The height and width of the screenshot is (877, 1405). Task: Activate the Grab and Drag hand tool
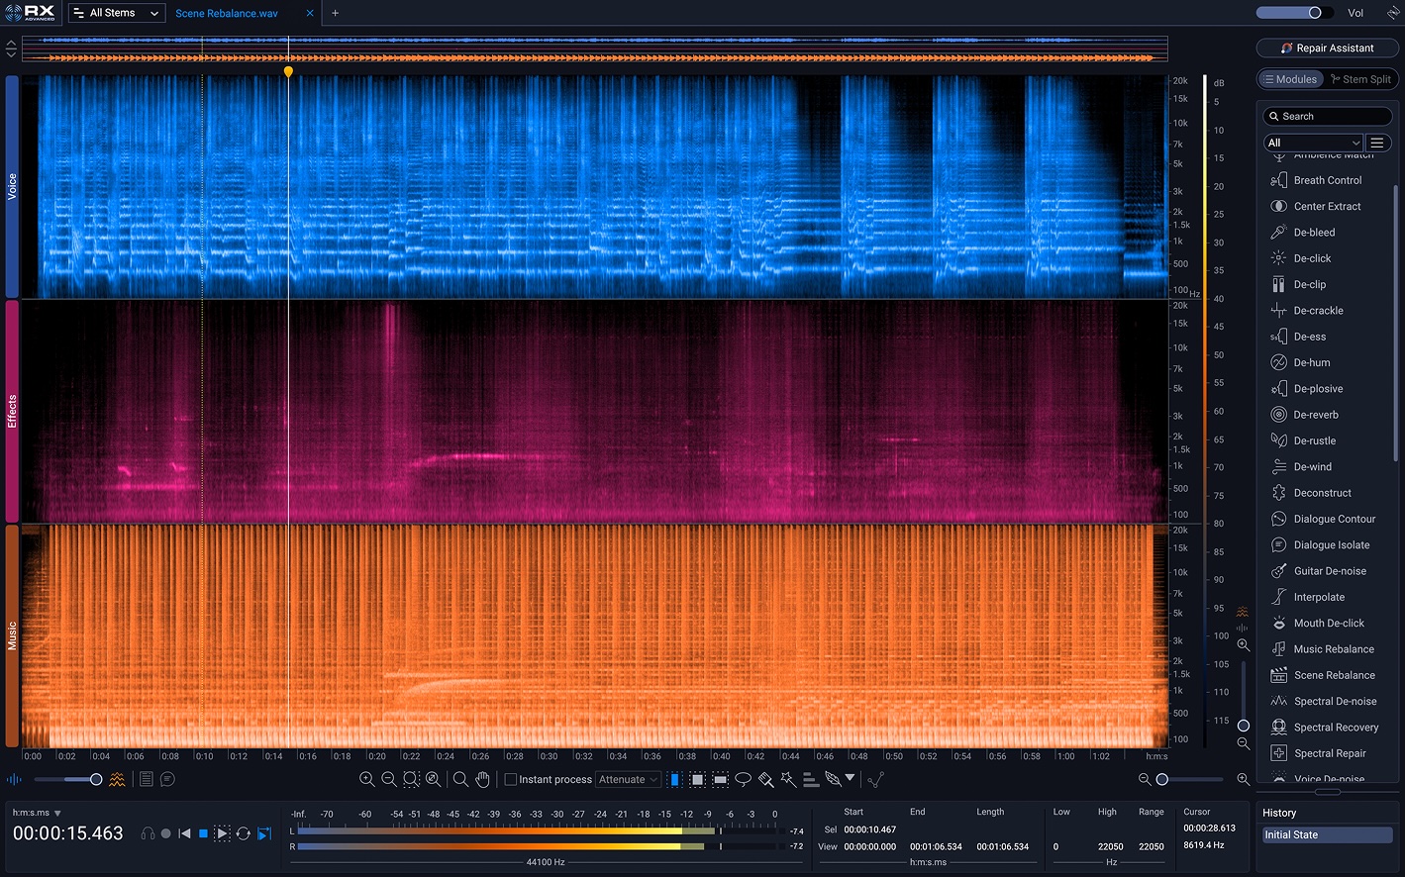pyautogui.click(x=482, y=780)
